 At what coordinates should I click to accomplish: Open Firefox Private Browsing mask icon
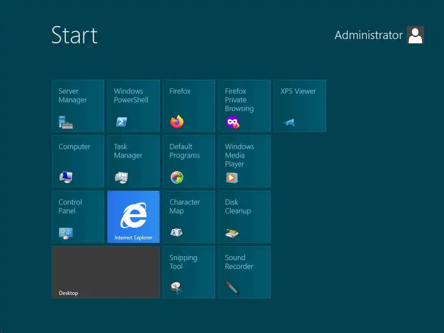tap(232, 122)
